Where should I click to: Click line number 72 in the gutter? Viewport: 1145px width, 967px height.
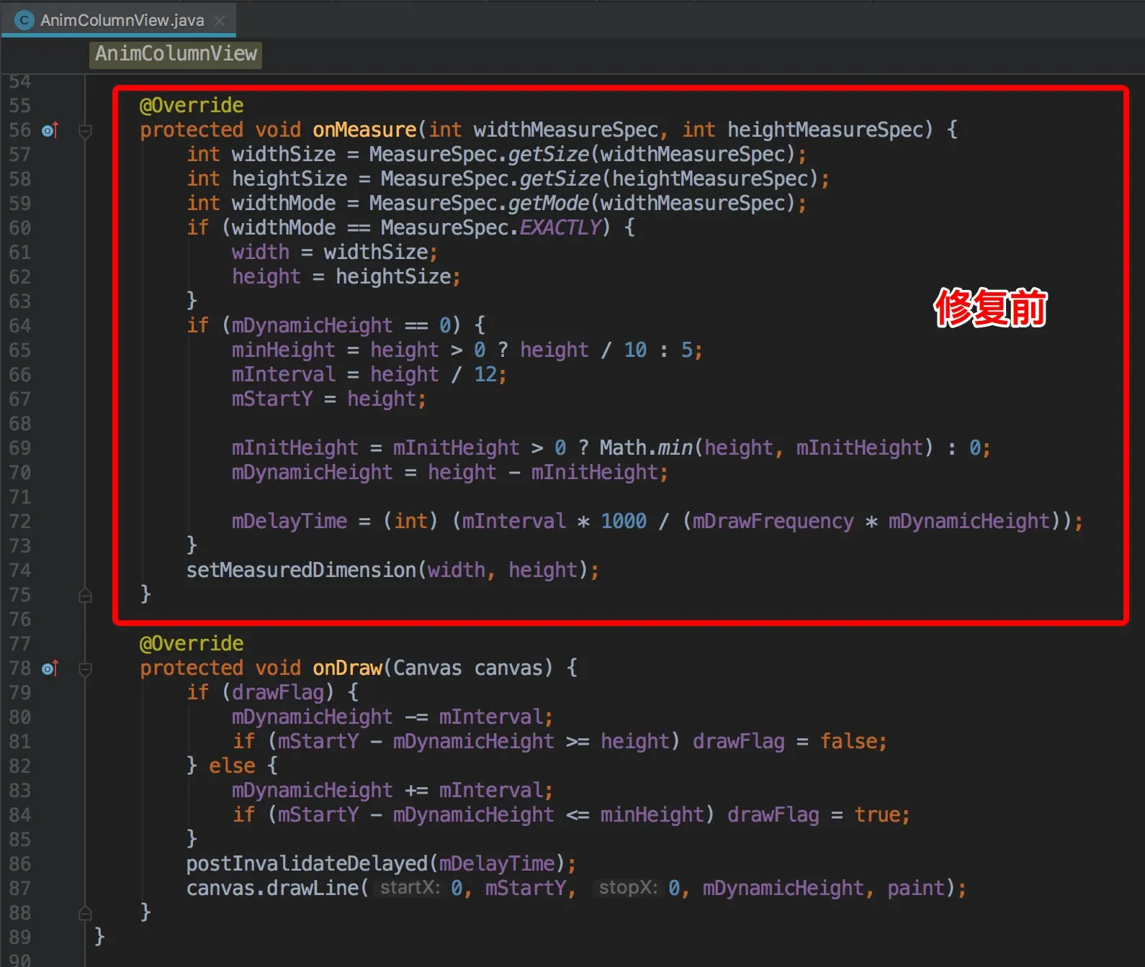(x=20, y=522)
